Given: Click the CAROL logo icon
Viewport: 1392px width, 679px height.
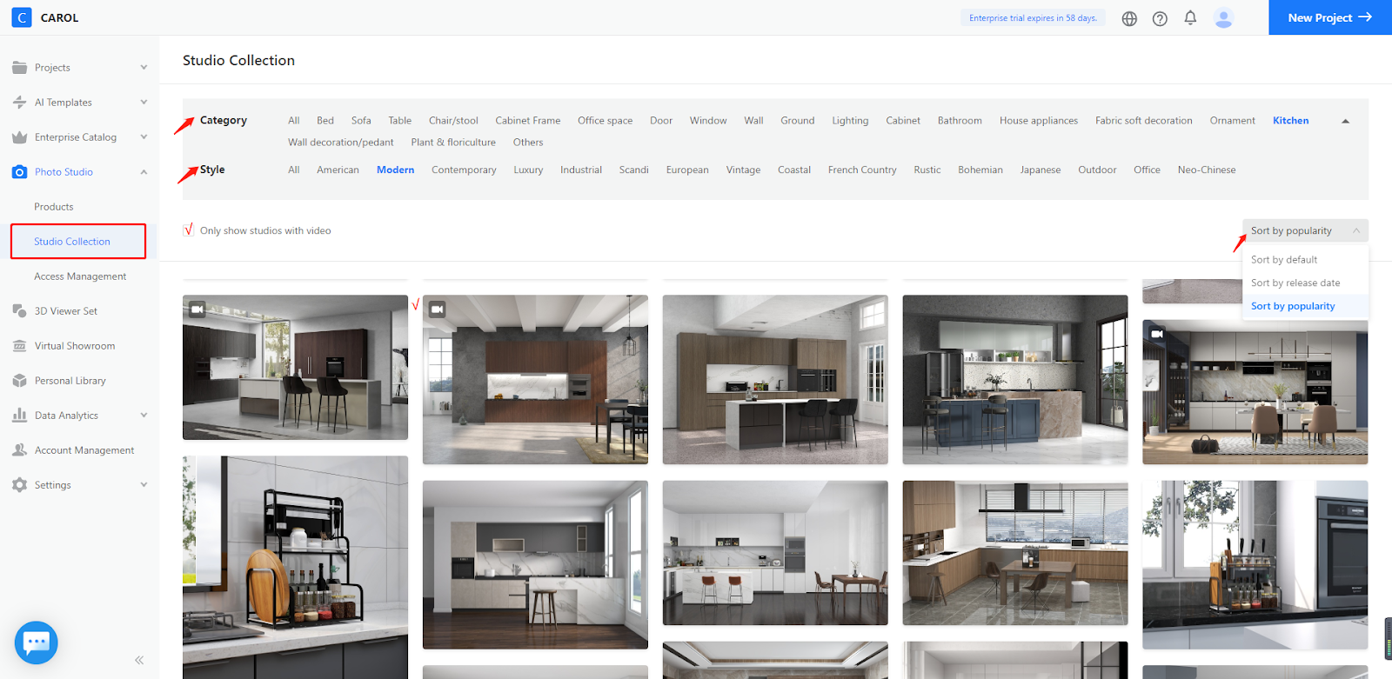Looking at the screenshot, I should click(22, 17).
